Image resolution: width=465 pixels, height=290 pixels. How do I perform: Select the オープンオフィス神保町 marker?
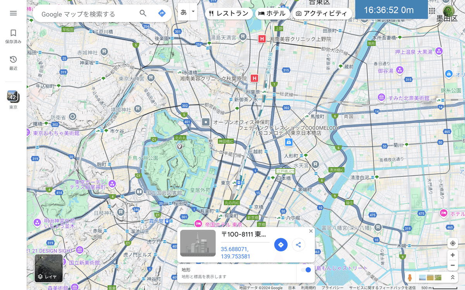pyautogui.click(x=206, y=122)
